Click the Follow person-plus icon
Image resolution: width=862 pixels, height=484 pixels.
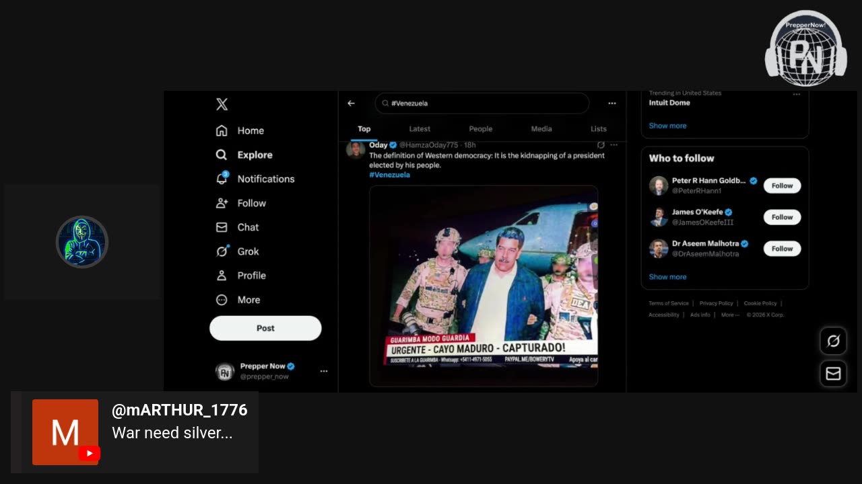point(222,203)
